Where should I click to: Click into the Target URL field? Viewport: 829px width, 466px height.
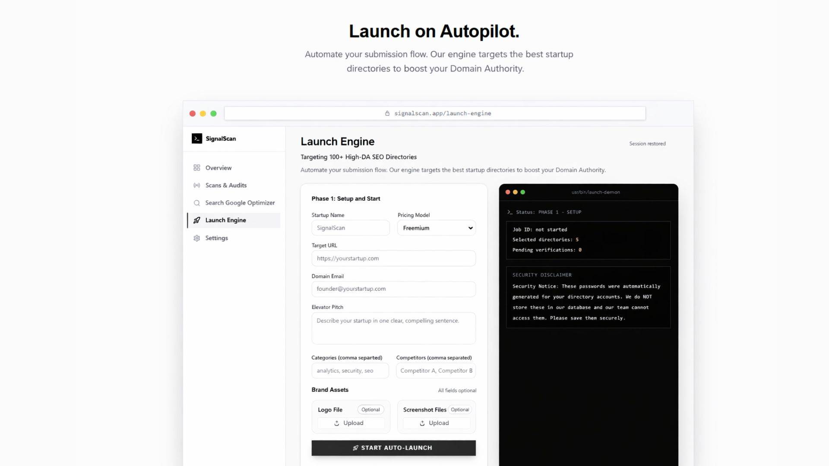[x=393, y=258]
